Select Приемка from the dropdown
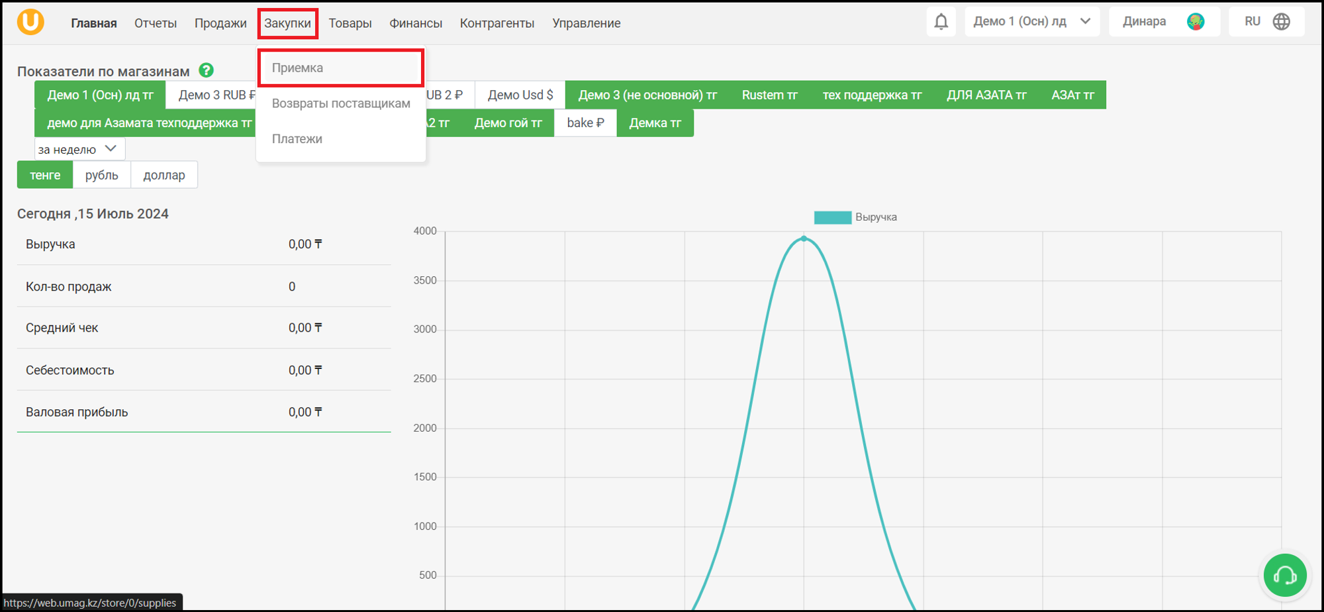The width and height of the screenshot is (1324, 612). (x=341, y=68)
